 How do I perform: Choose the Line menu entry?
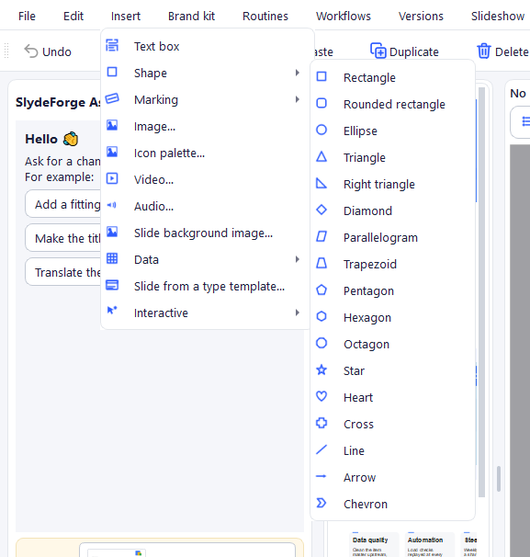point(392,450)
